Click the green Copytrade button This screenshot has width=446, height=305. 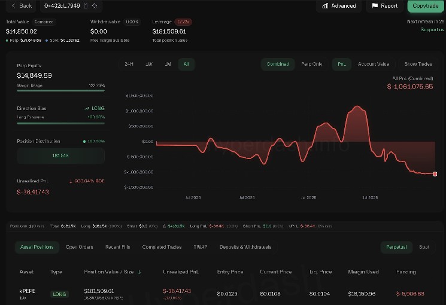426,6
